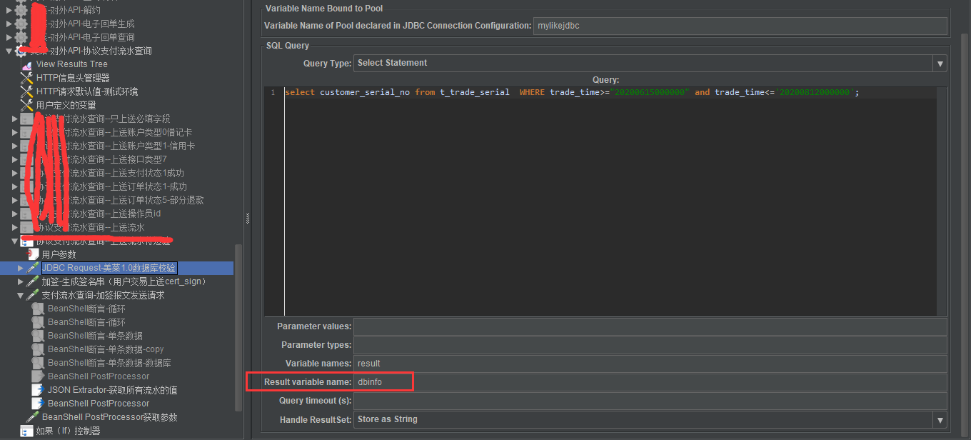Click the pipette icon of JDBC Request-美莱1.0数据库校验
The height and width of the screenshot is (440, 971).
[33, 268]
